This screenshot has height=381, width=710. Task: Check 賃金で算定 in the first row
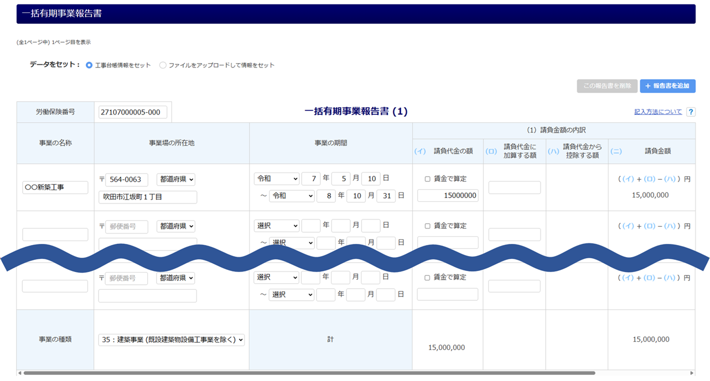427,179
